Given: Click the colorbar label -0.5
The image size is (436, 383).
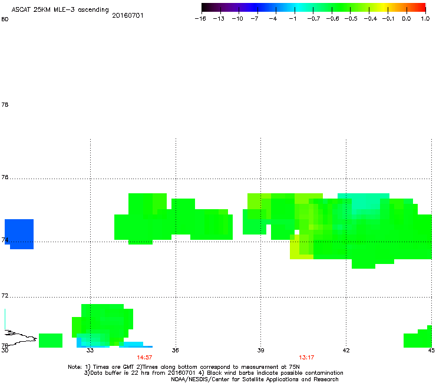Looking at the screenshot, I should coord(351,19).
